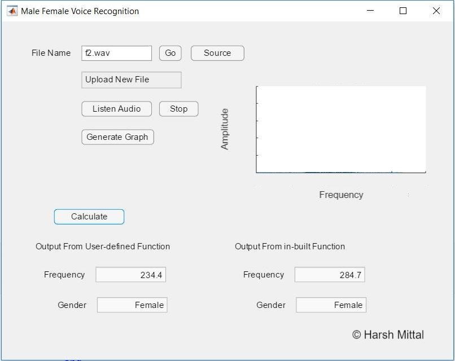Click 'Output From User-defined Function' text

click(x=103, y=246)
